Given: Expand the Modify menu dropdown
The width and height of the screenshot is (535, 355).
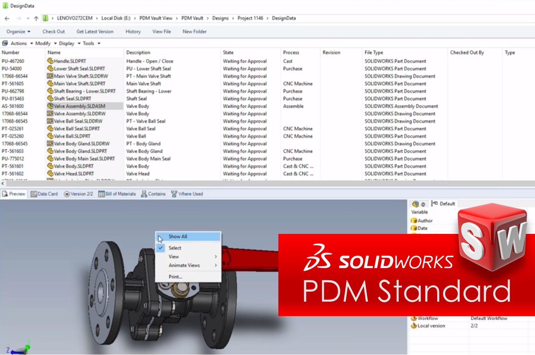Looking at the screenshot, I should click(45, 43).
